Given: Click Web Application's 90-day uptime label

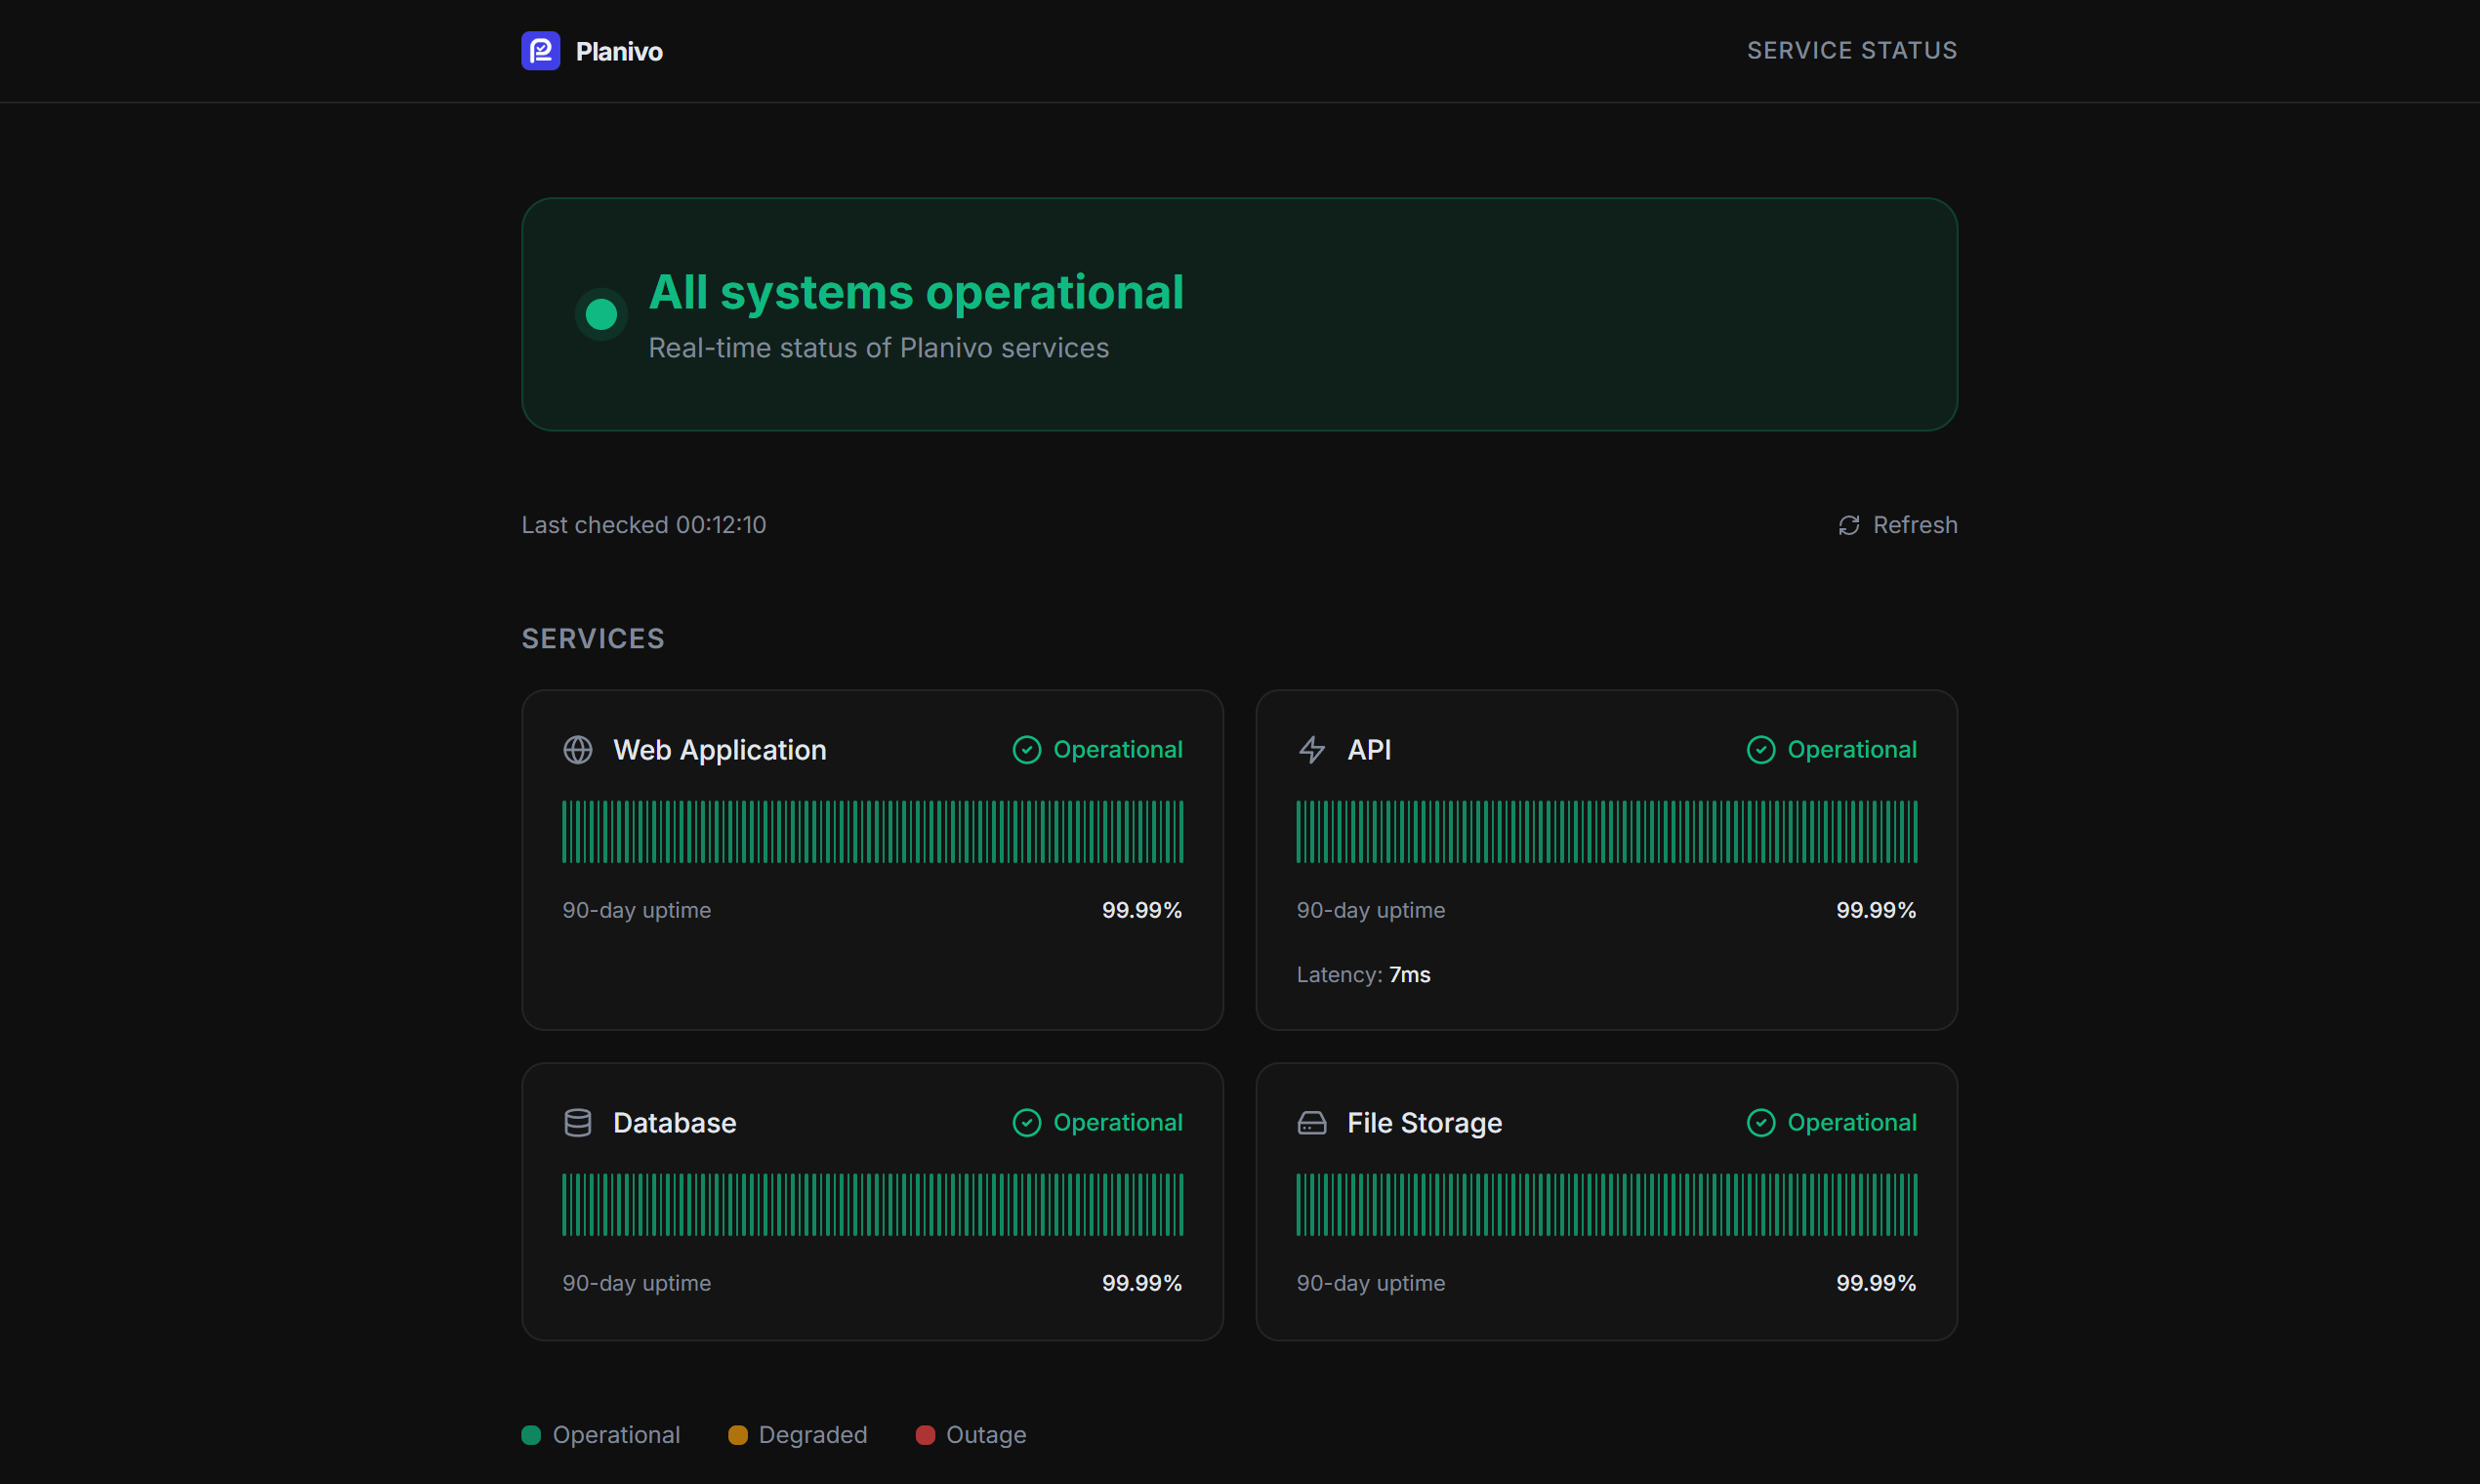Looking at the screenshot, I should (x=637, y=910).
